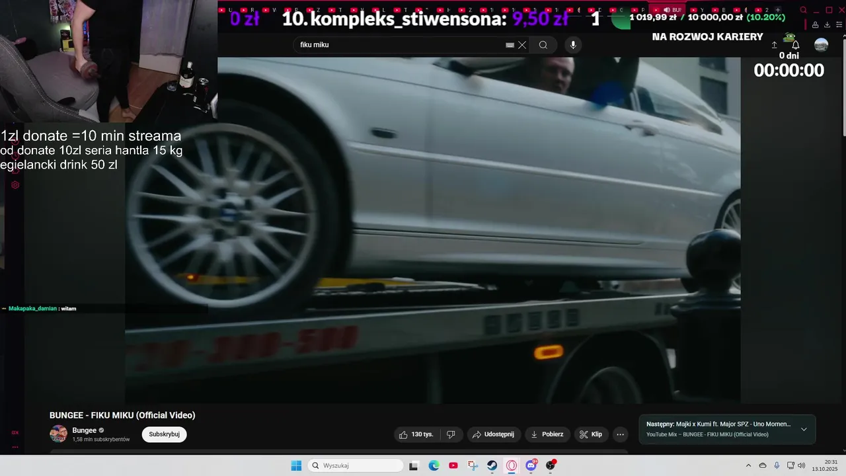Screen dimensions: 846x476
Task: Open the on-screen keyboard icon in search box
Action: (510, 45)
